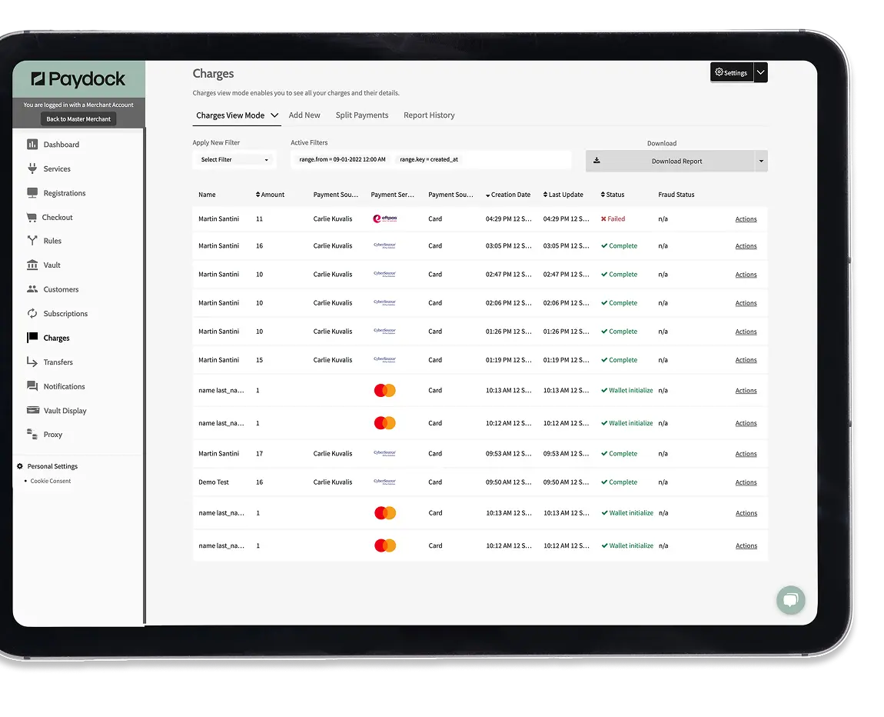
Task: Sort by the Status column
Action: pos(612,195)
